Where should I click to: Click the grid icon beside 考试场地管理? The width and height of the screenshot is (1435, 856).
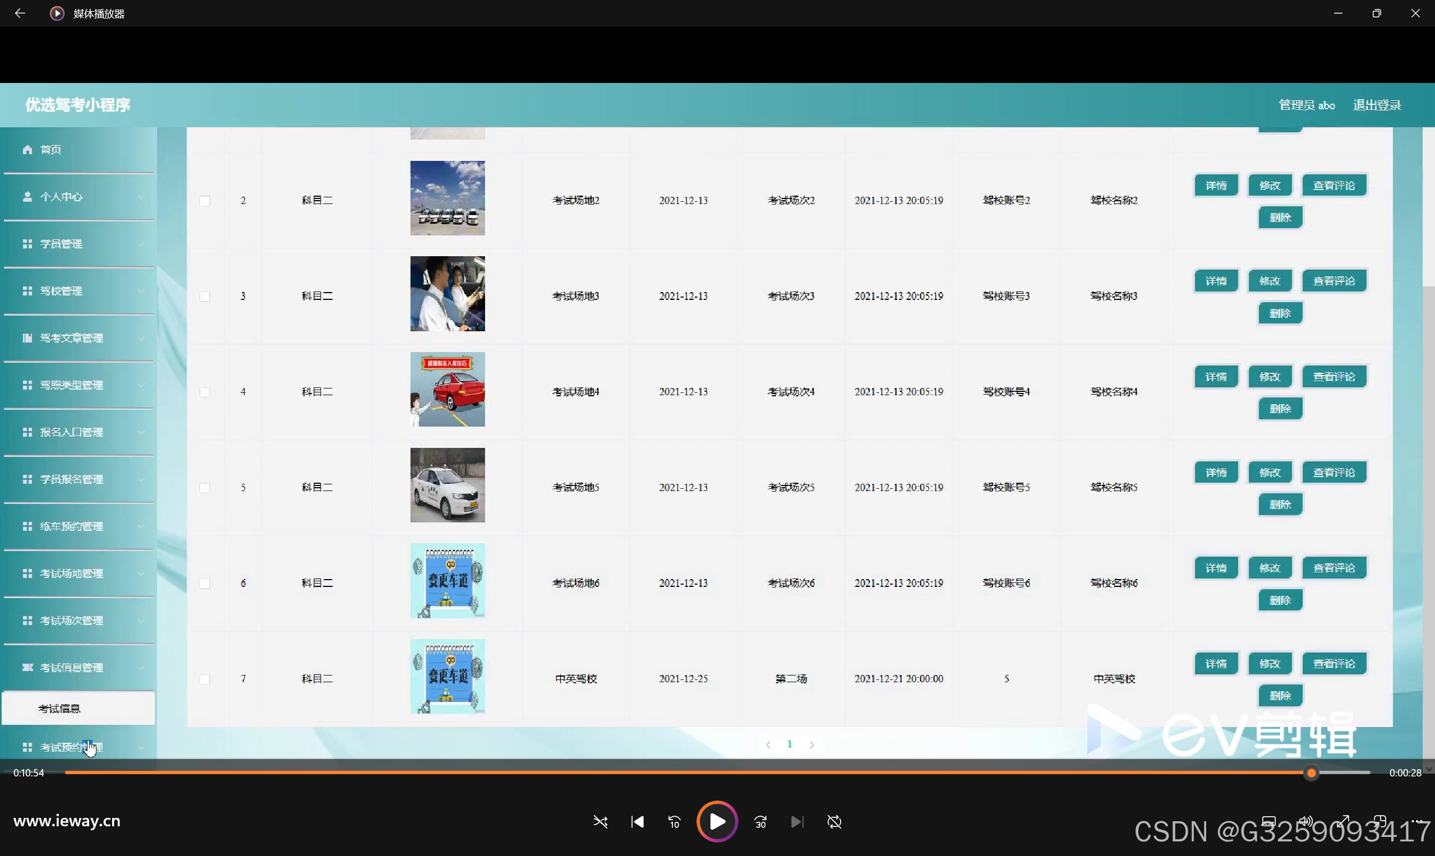pyautogui.click(x=27, y=573)
